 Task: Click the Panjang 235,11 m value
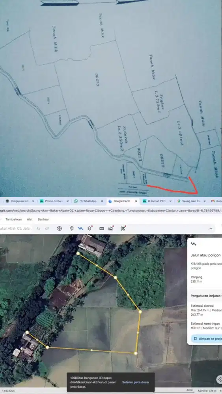[x=197, y=281]
